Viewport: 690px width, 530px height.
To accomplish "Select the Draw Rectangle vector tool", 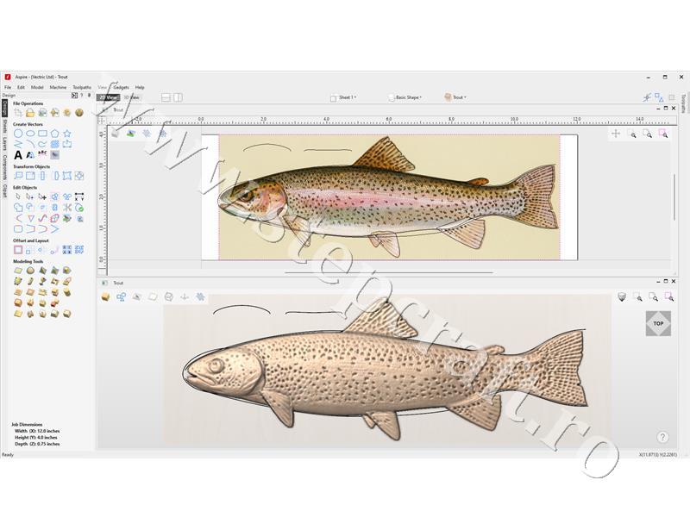I will (x=42, y=134).
